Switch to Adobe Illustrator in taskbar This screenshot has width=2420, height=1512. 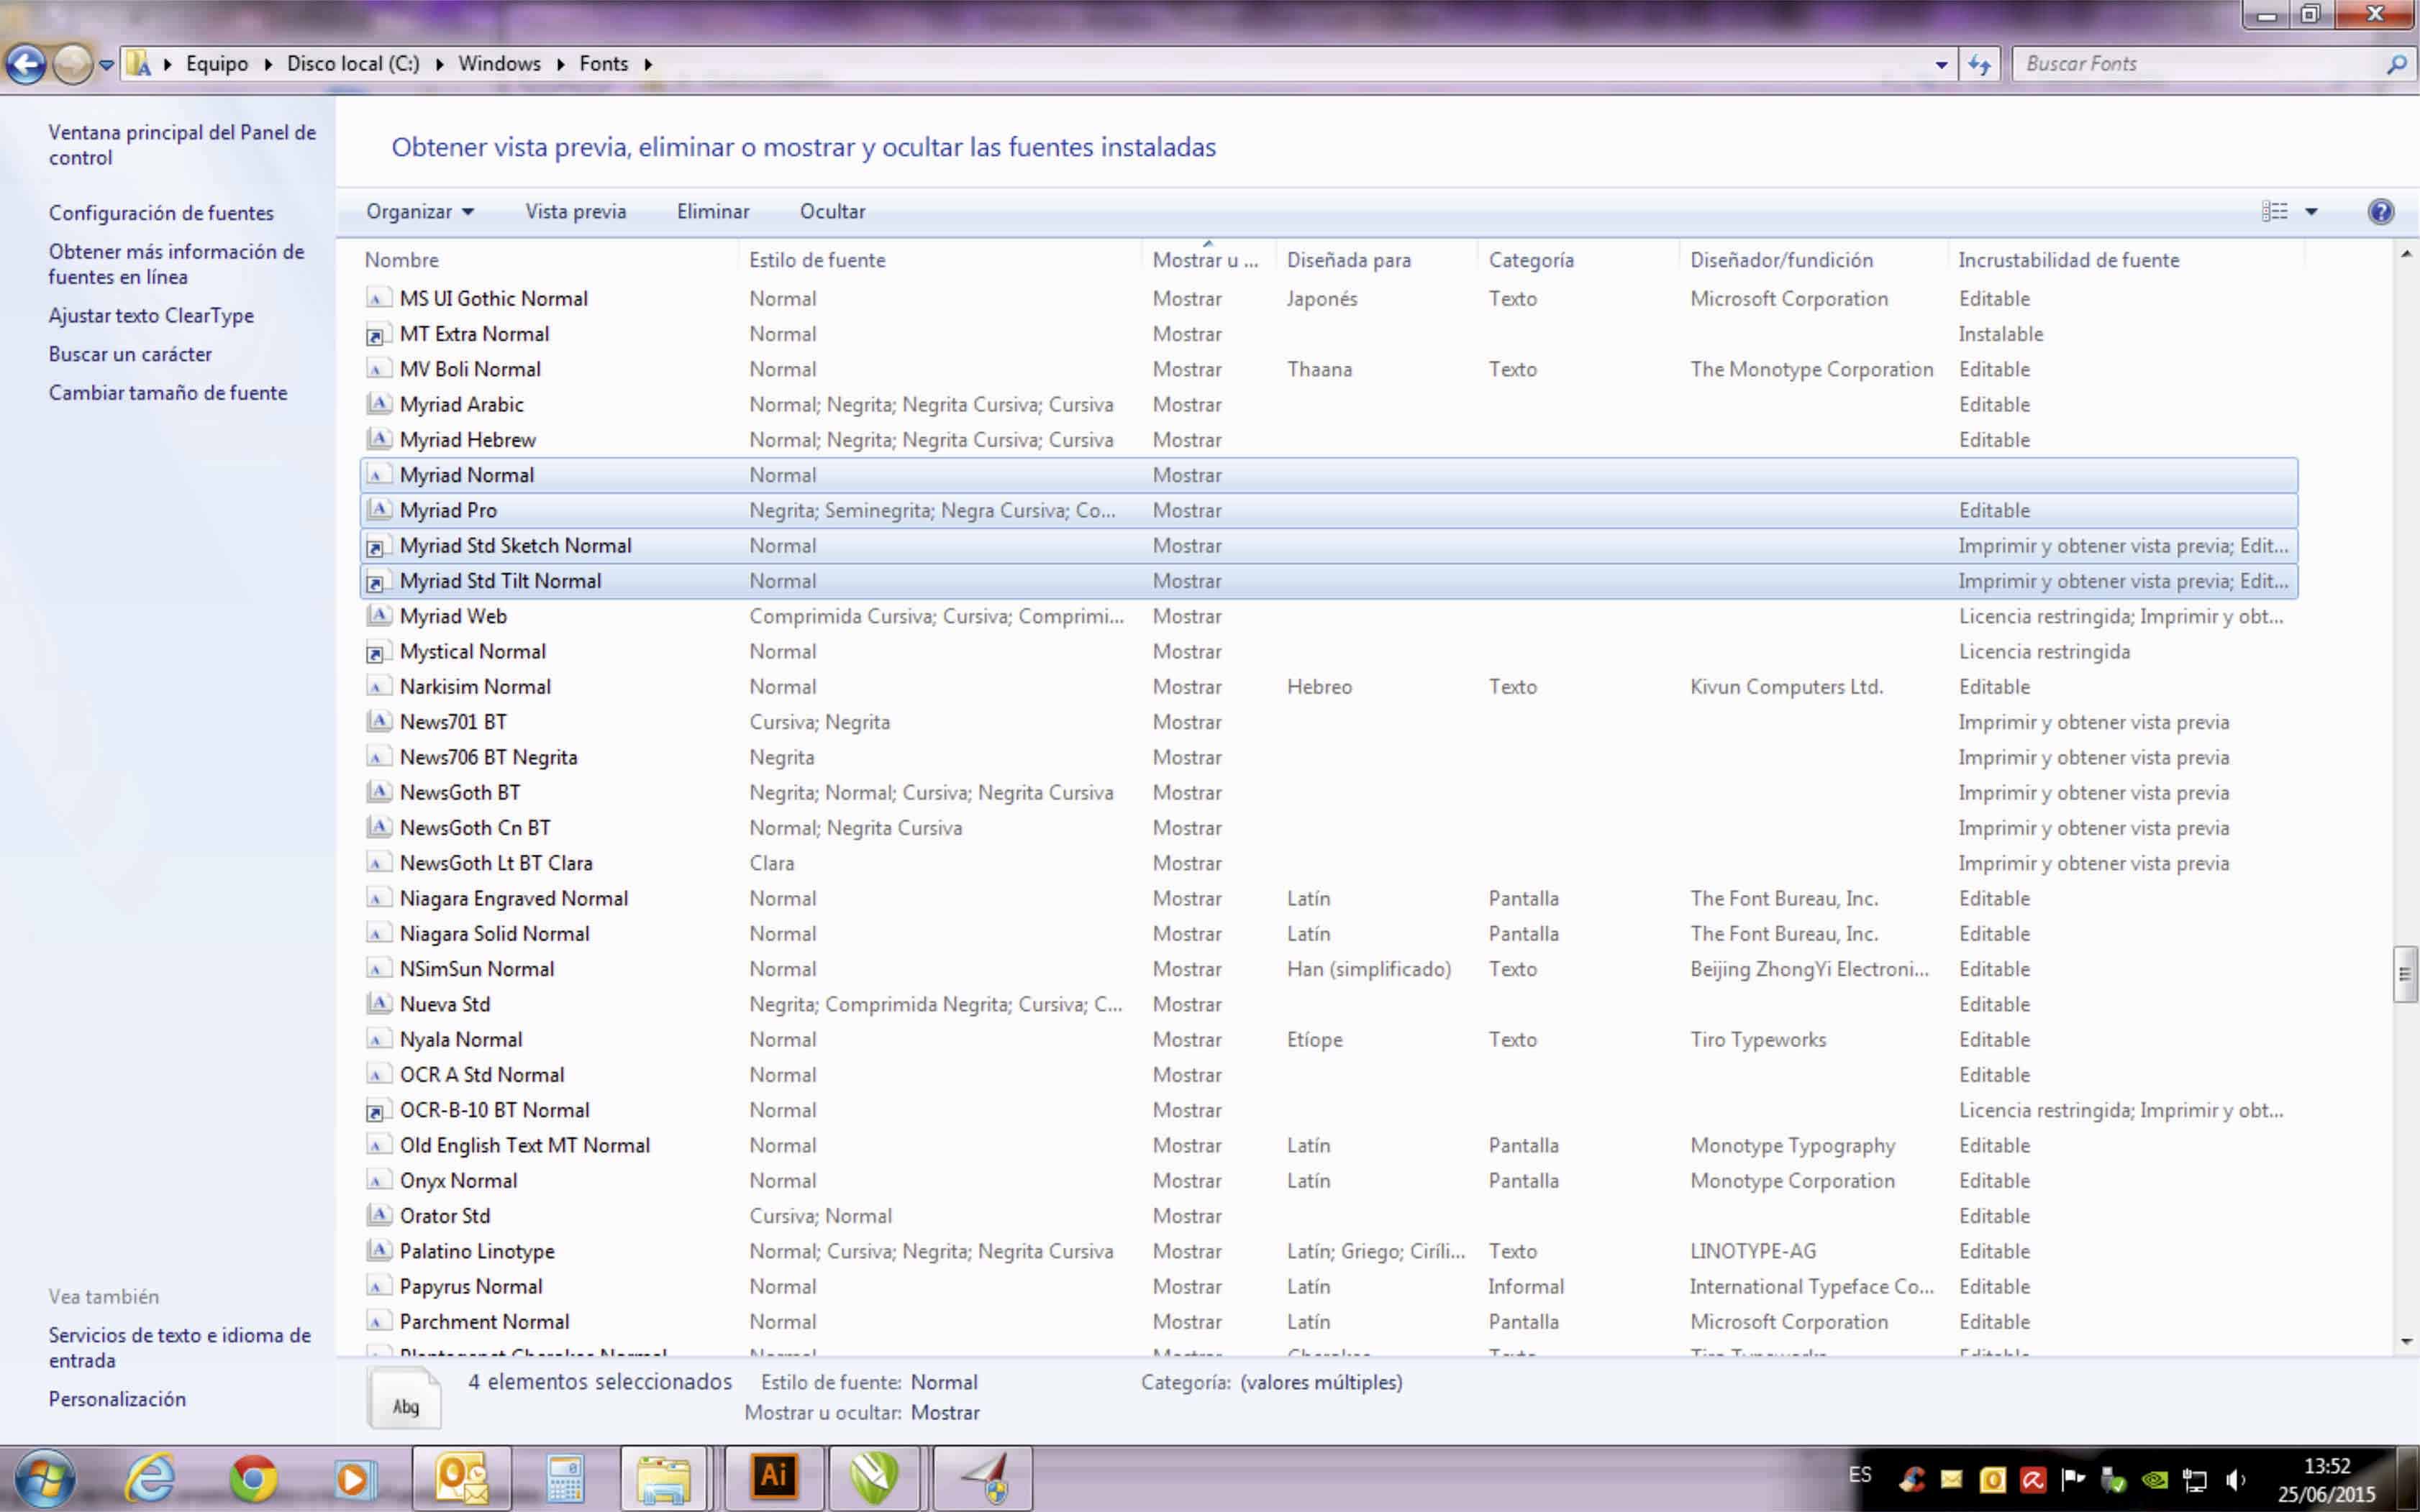click(x=774, y=1478)
